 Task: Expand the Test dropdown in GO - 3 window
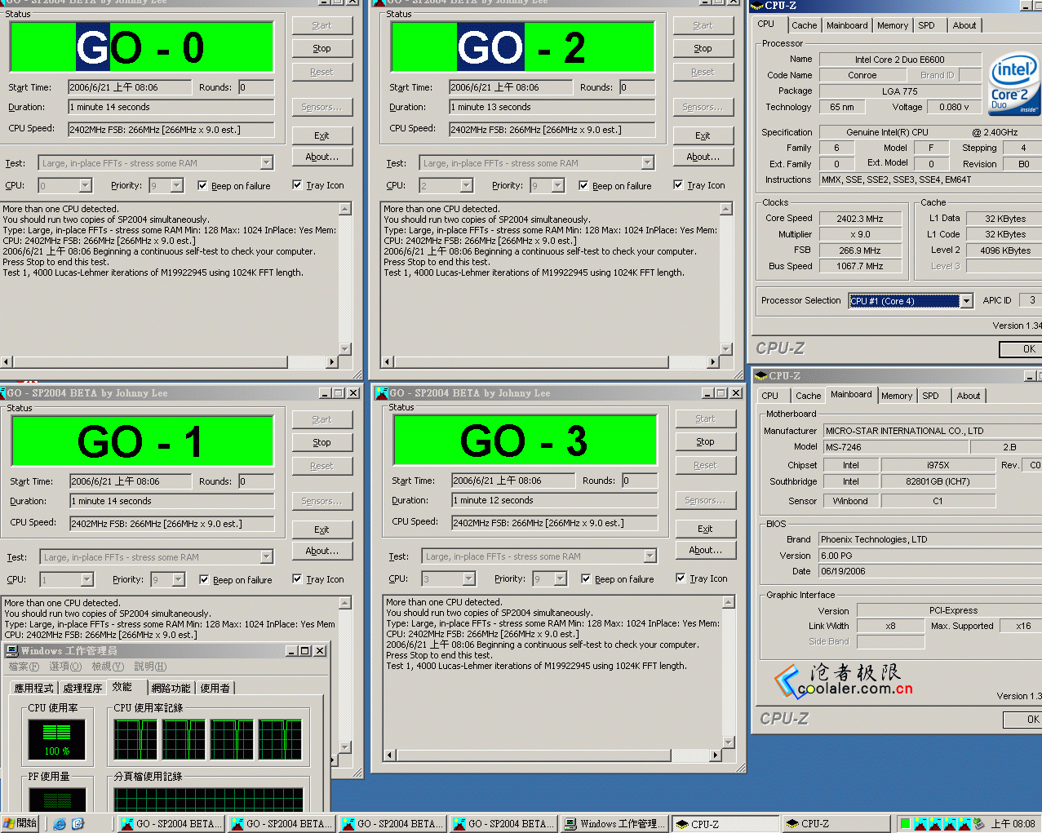pyautogui.click(x=650, y=556)
